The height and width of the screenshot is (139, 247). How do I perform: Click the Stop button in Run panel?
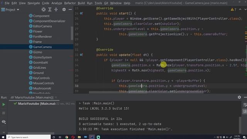click(x=3, y=113)
